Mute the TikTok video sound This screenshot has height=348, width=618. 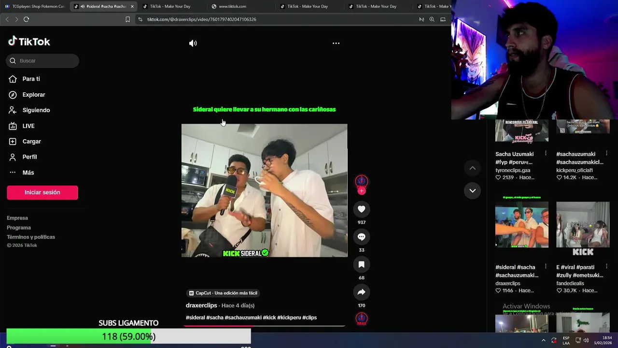click(193, 43)
